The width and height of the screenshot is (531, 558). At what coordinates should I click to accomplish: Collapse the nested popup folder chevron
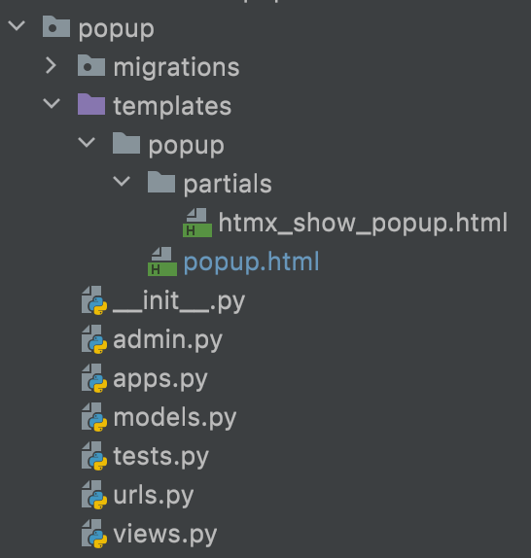tap(87, 143)
